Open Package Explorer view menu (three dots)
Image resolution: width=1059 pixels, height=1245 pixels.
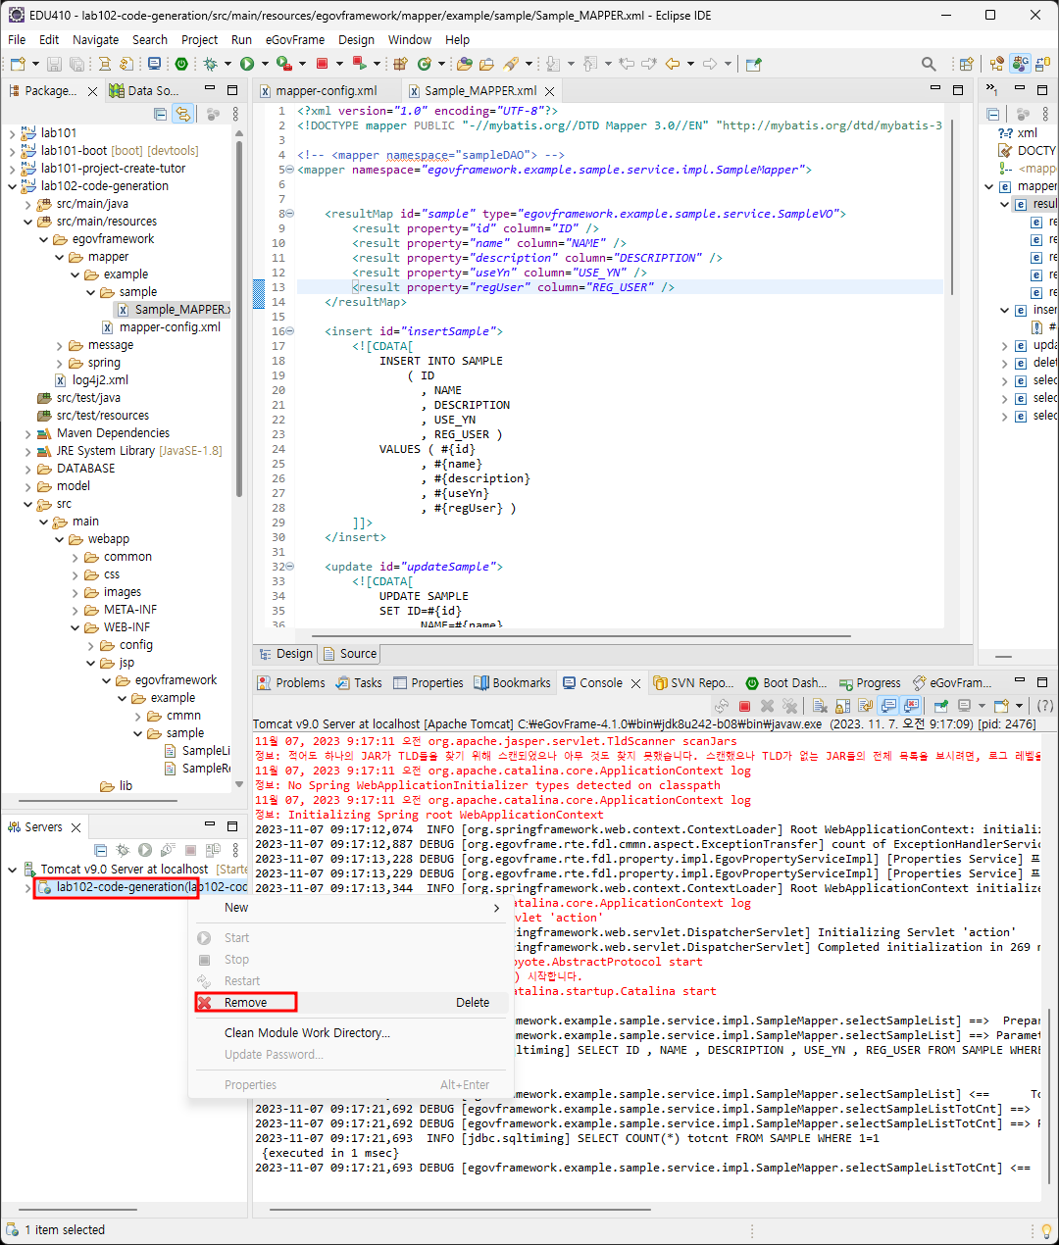point(235,114)
